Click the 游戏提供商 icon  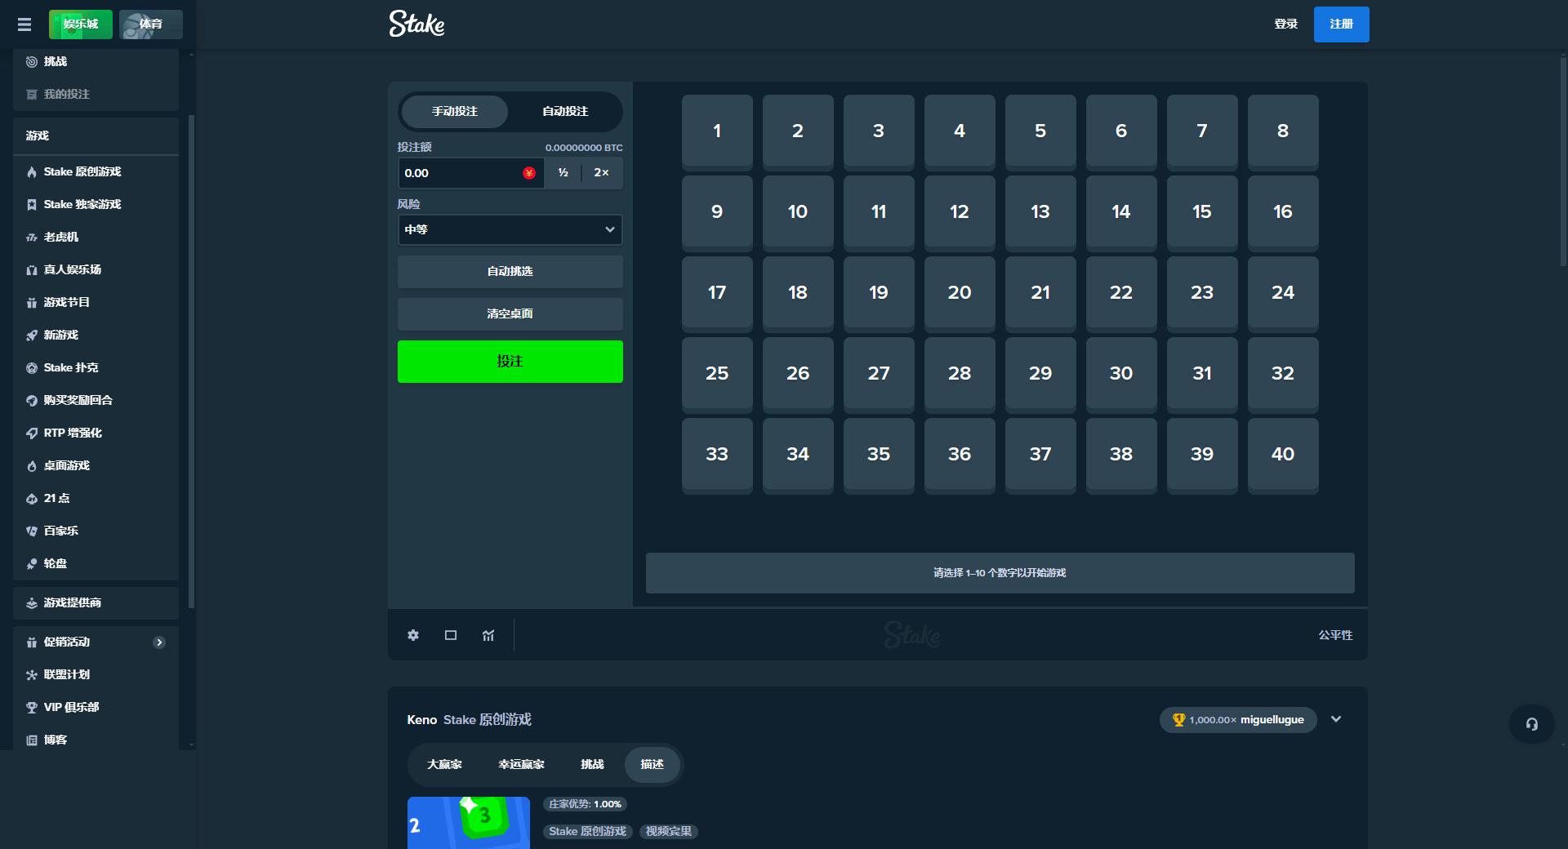pyautogui.click(x=32, y=602)
